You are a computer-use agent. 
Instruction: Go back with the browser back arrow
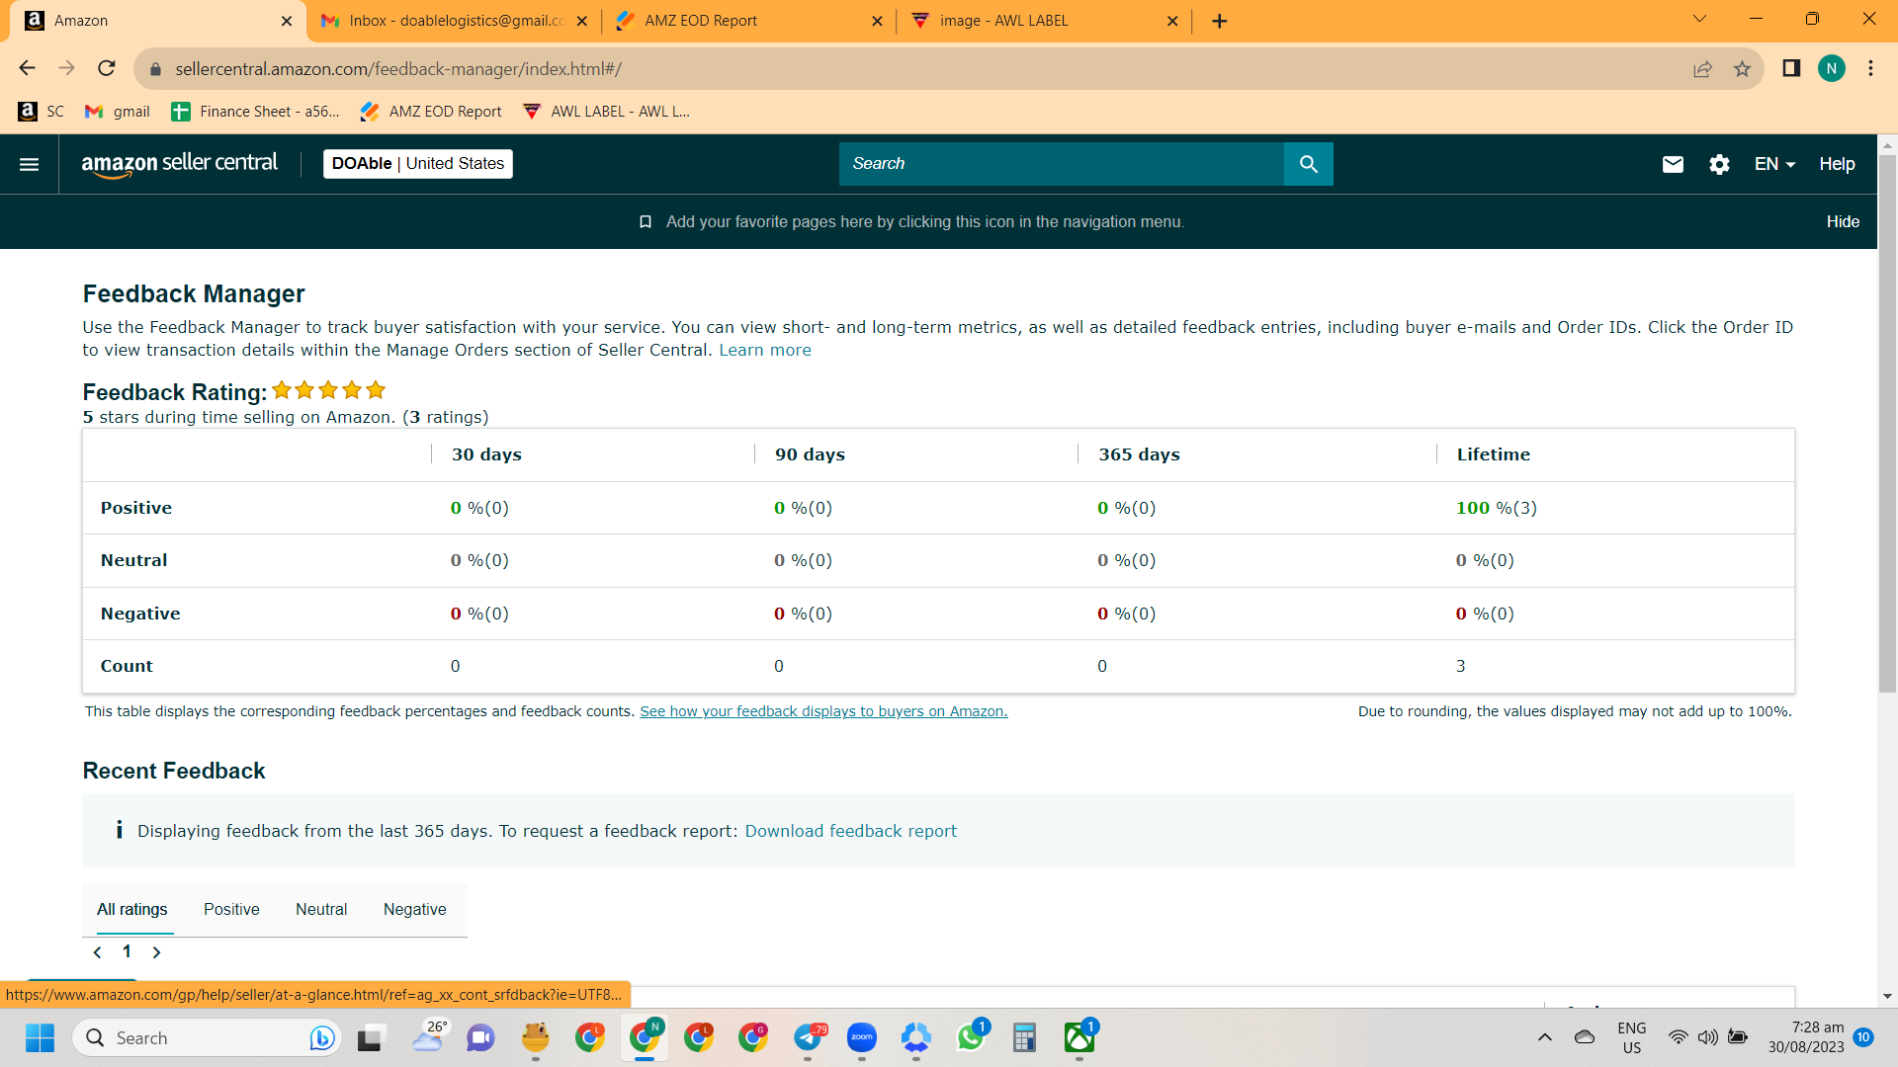(27, 68)
